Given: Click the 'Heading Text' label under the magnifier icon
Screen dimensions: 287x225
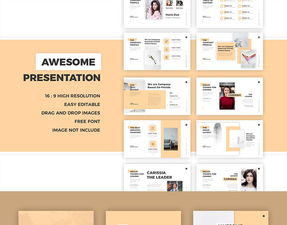Looking at the screenshot, I should 174,105.
